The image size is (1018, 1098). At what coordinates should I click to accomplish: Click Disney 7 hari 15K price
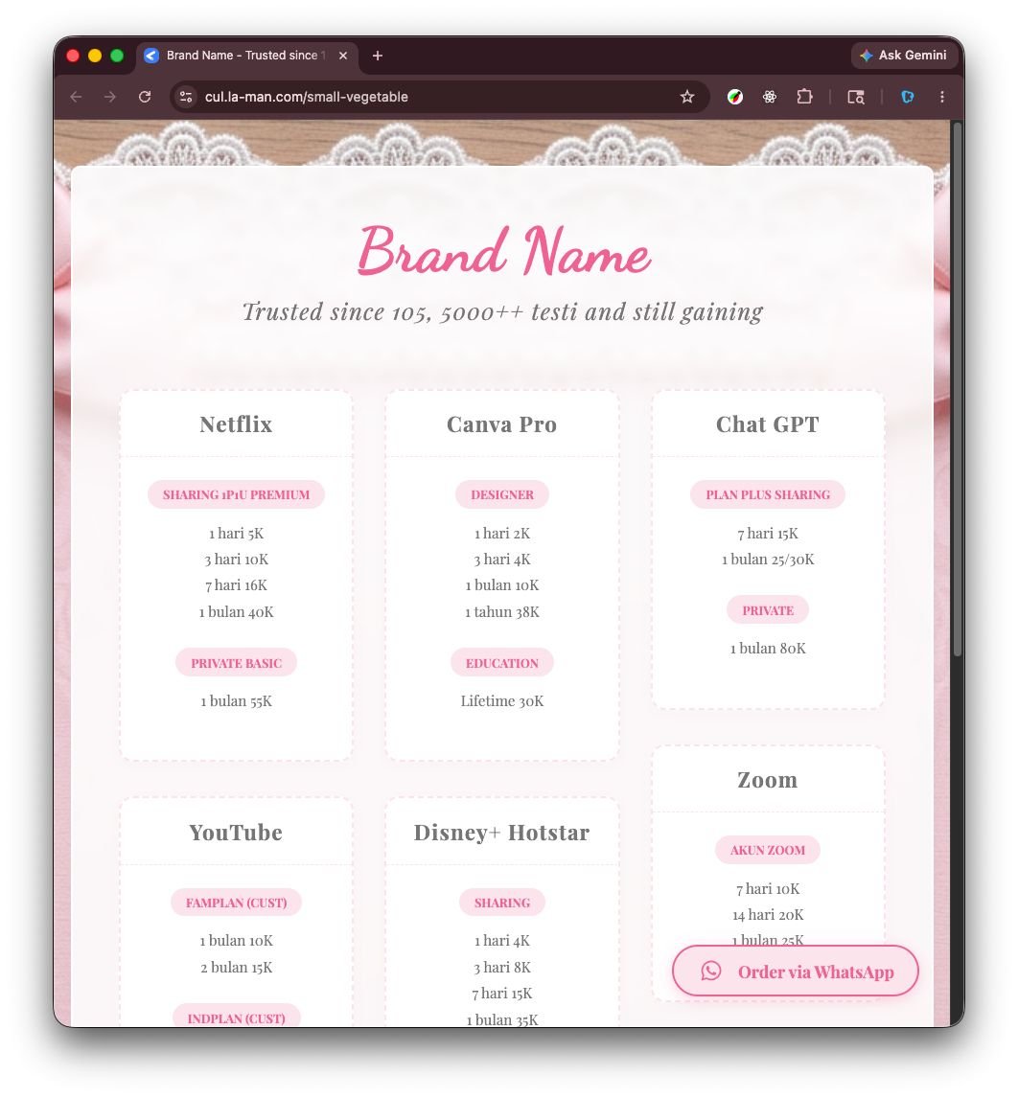pos(501,994)
